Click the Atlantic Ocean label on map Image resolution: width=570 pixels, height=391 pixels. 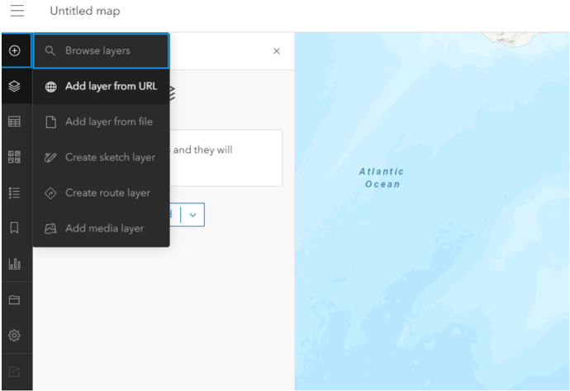[382, 178]
